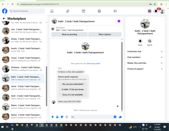
Task: Send quick reply 'Yes, are you interested?'
Action: [73, 84]
